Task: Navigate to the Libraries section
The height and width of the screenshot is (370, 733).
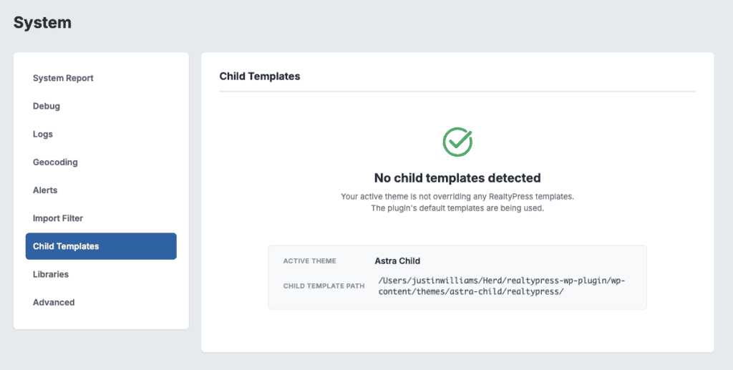Action: 51,274
